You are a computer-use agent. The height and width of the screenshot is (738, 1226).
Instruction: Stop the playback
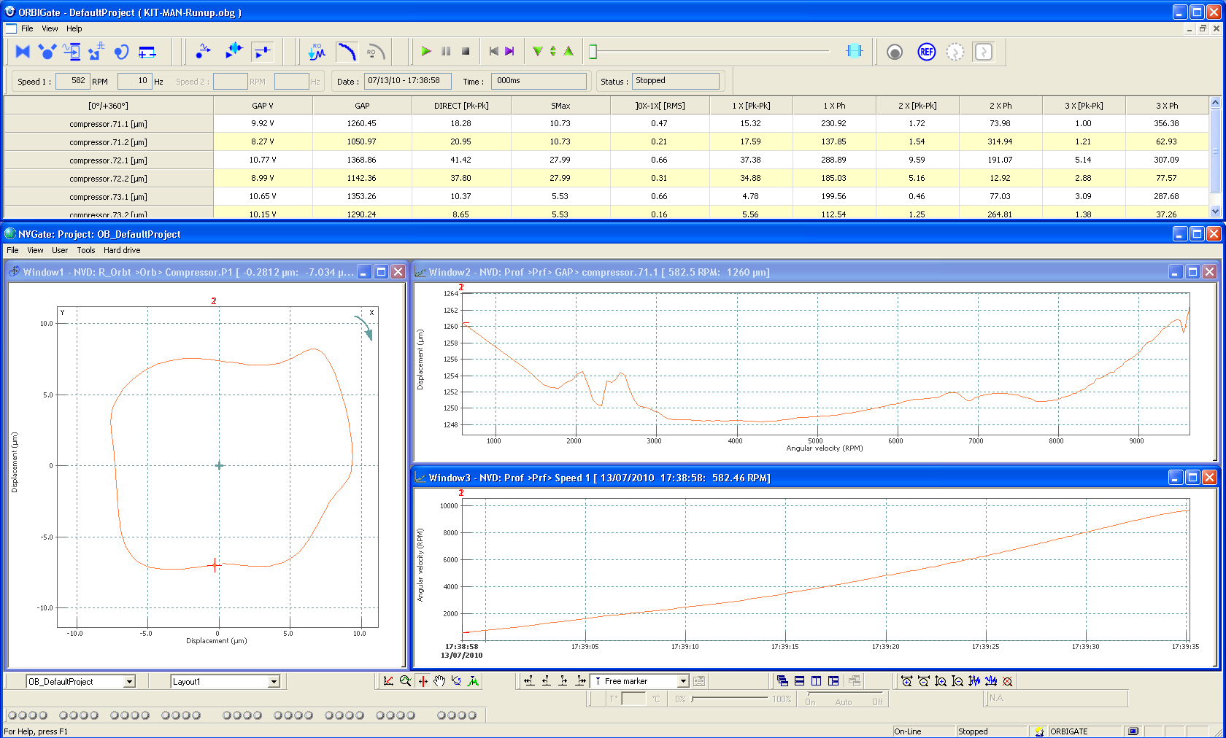[466, 52]
